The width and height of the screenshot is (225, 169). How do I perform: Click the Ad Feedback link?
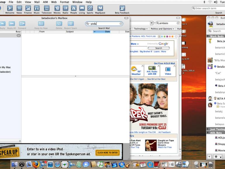(165, 132)
